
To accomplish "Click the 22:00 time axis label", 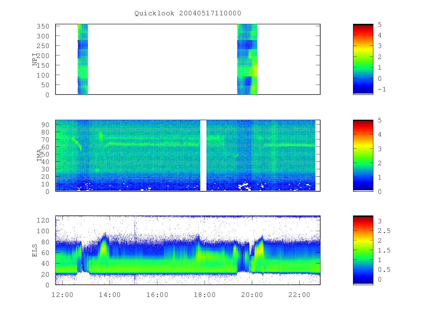I will click(x=299, y=295).
